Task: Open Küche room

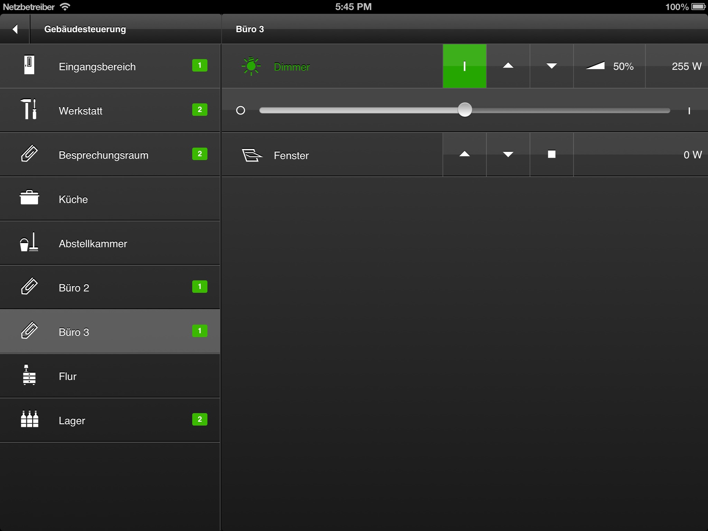Action: point(110,199)
